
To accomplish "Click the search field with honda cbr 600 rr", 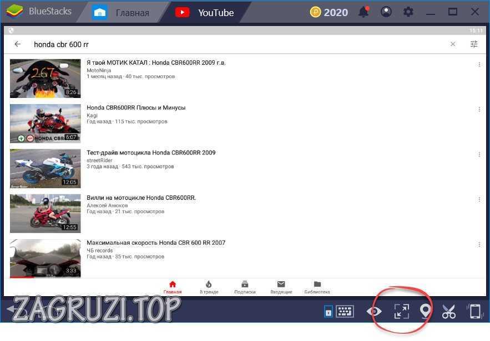I will click(x=238, y=44).
